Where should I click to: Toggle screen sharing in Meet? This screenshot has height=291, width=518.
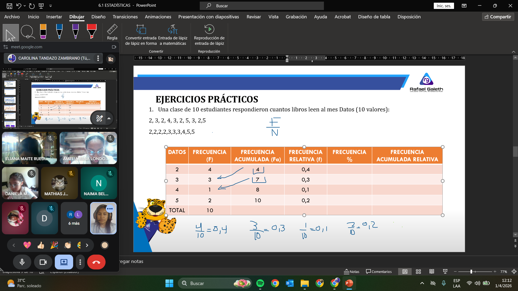click(64, 262)
